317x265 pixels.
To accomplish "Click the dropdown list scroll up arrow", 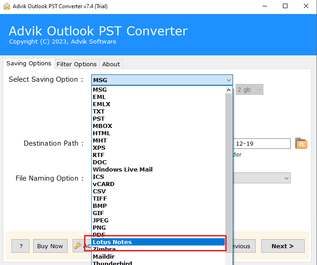I will [x=228, y=90].
